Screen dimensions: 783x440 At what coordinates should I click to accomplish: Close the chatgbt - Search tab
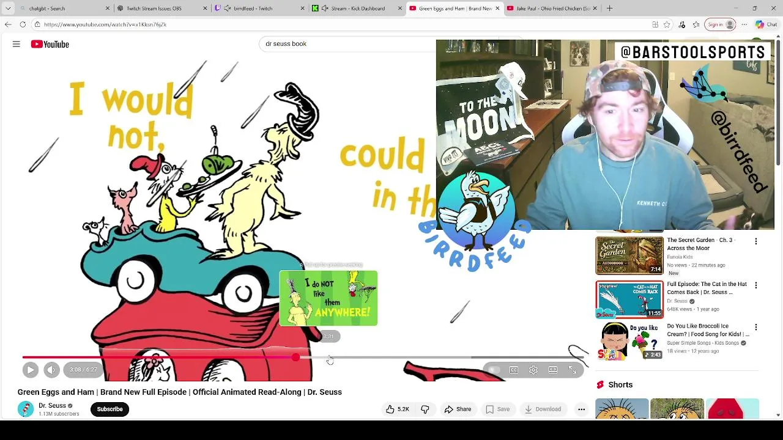click(108, 9)
